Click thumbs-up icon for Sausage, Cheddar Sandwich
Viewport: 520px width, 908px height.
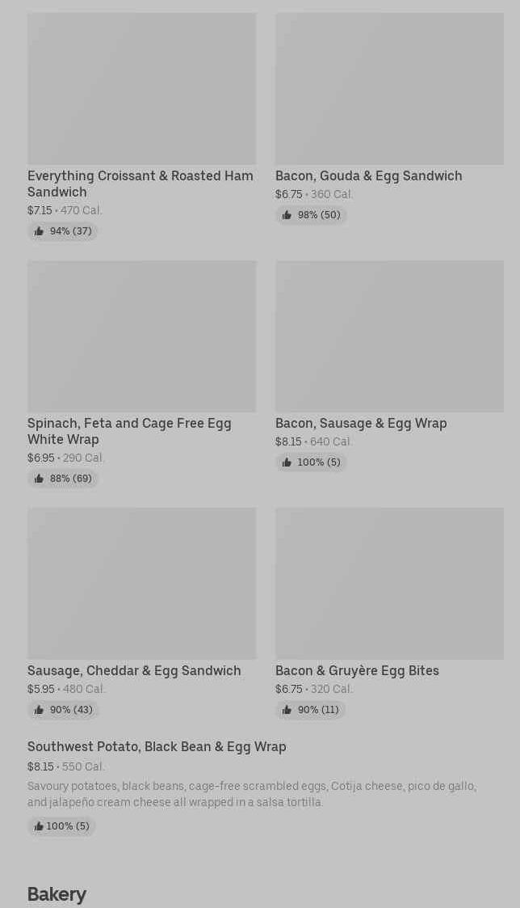tap(39, 710)
